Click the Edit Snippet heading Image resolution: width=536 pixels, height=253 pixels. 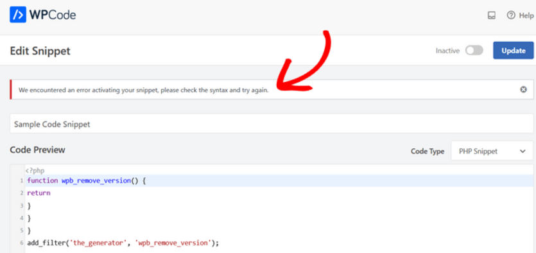coord(40,51)
